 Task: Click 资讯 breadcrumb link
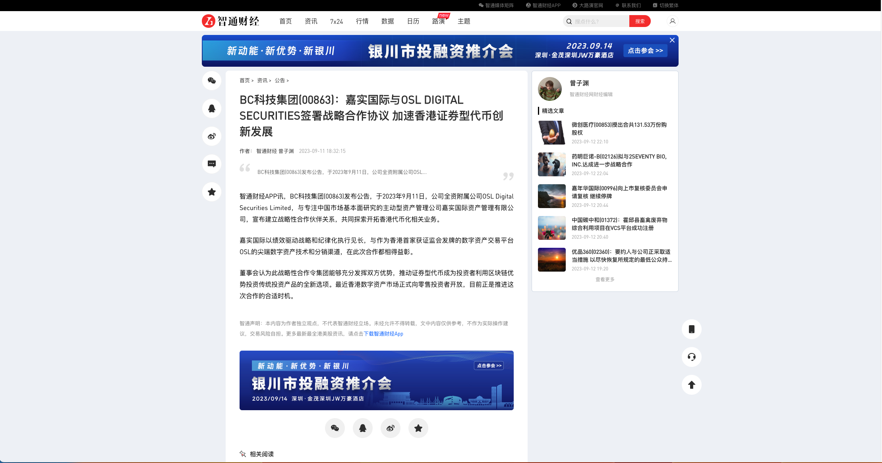262,81
